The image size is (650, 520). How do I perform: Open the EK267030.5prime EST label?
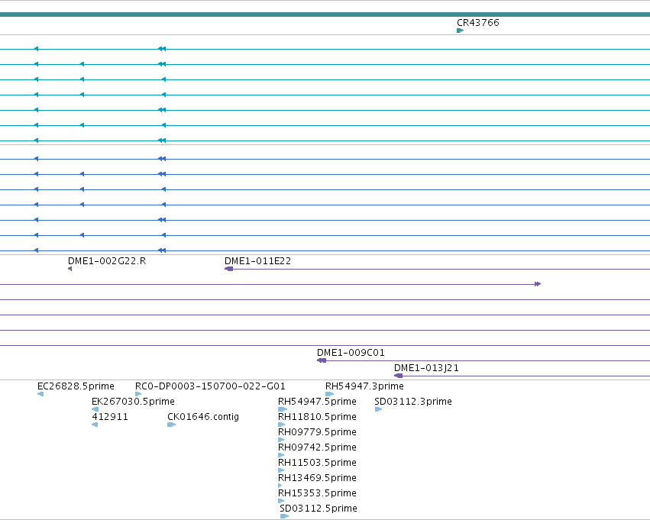click(133, 402)
